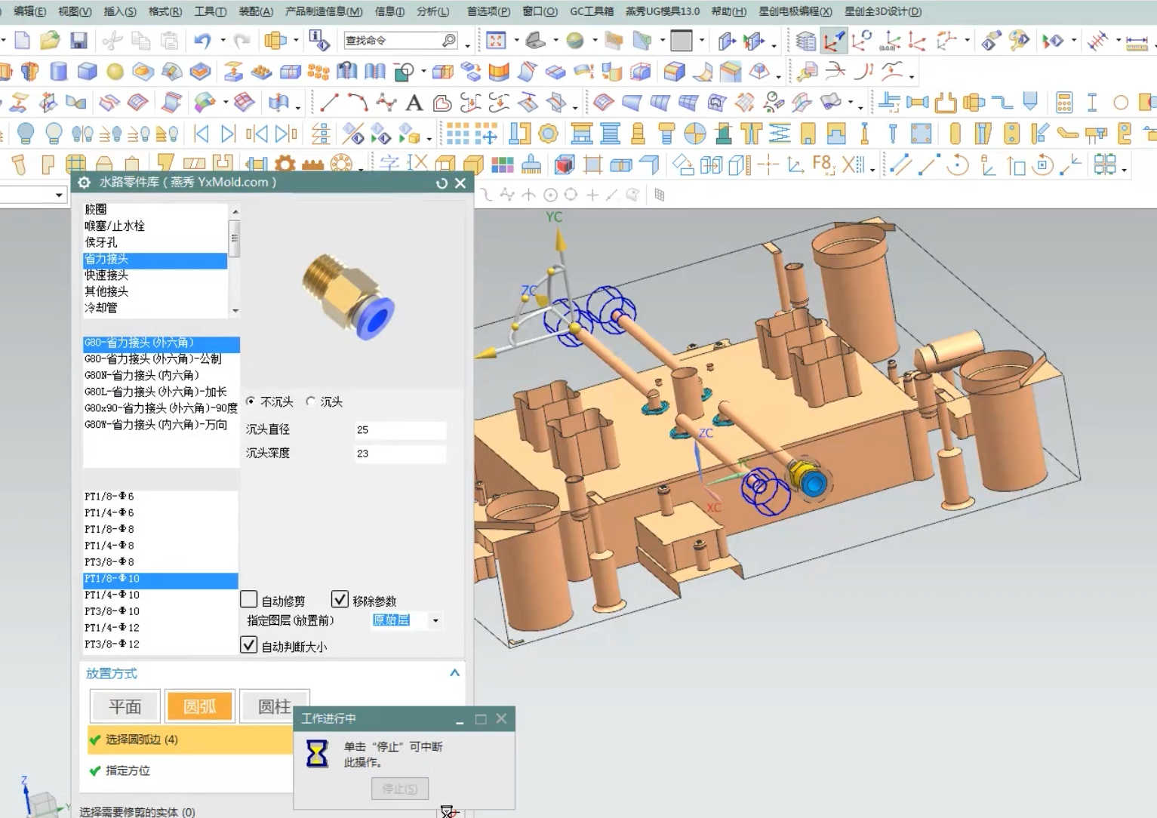
Task: Click the category list scrollbar thumb
Action: 235,238
